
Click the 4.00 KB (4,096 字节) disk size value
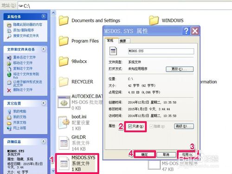[144, 92]
